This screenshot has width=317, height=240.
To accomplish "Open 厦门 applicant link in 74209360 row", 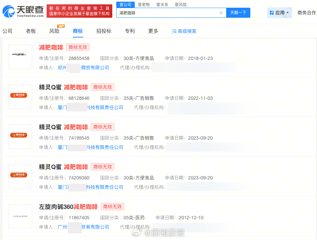I will pyautogui.click(x=90, y=187).
